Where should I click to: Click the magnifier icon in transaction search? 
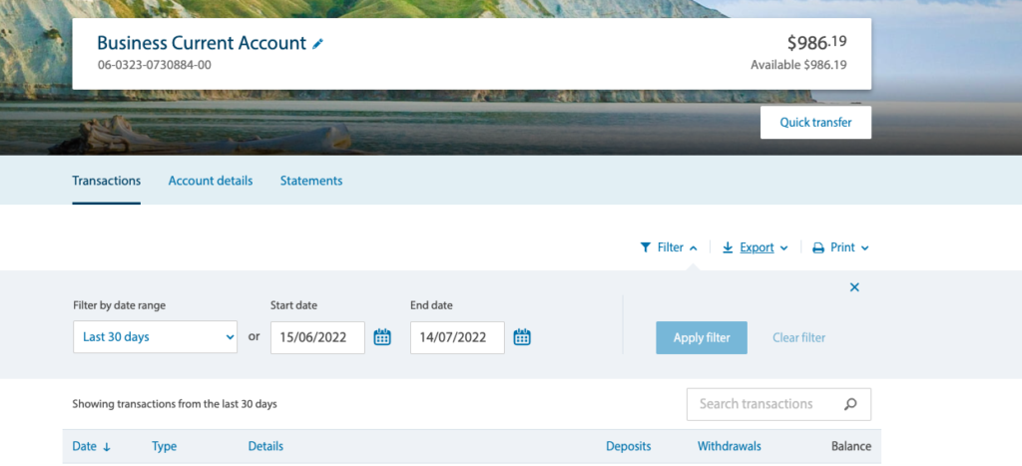pyautogui.click(x=850, y=404)
